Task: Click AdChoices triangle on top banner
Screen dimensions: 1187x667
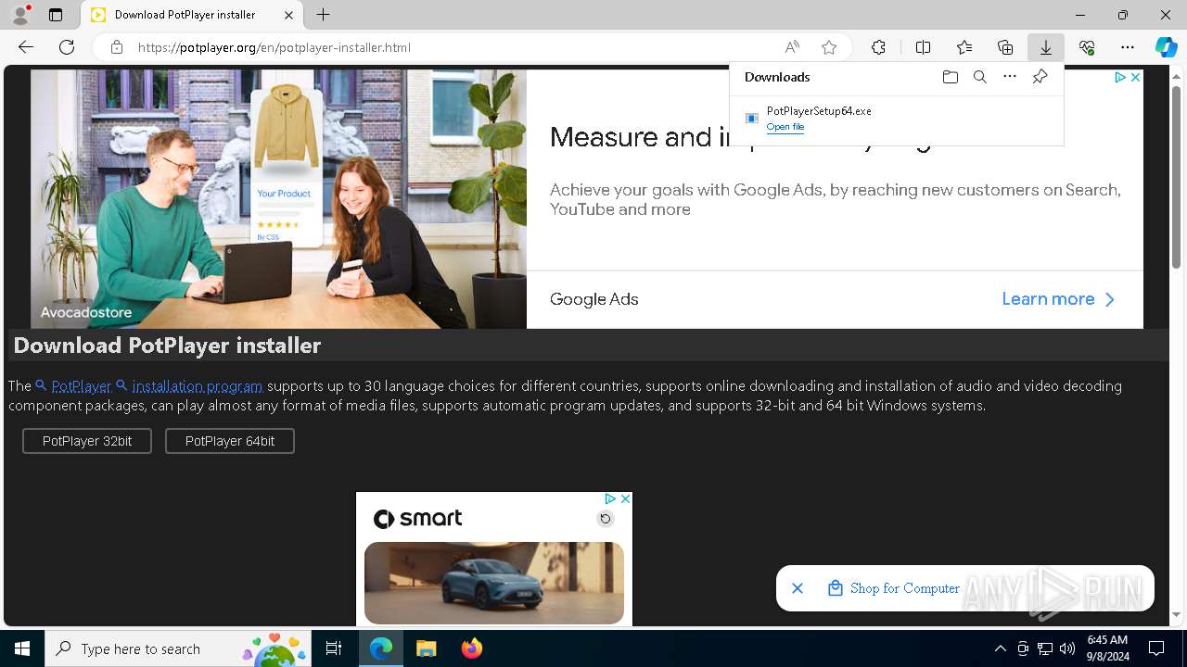Action: click(1120, 78)
